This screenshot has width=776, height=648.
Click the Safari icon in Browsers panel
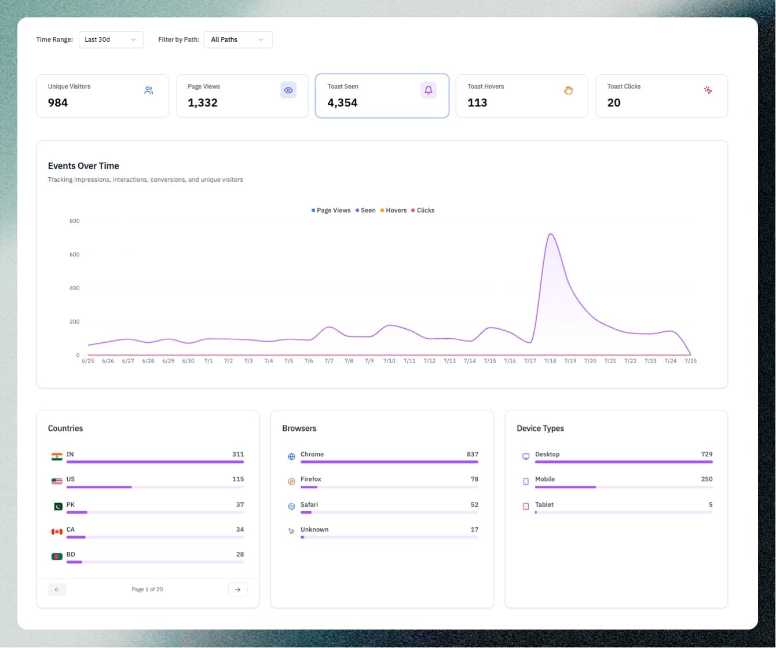(291, 506)
